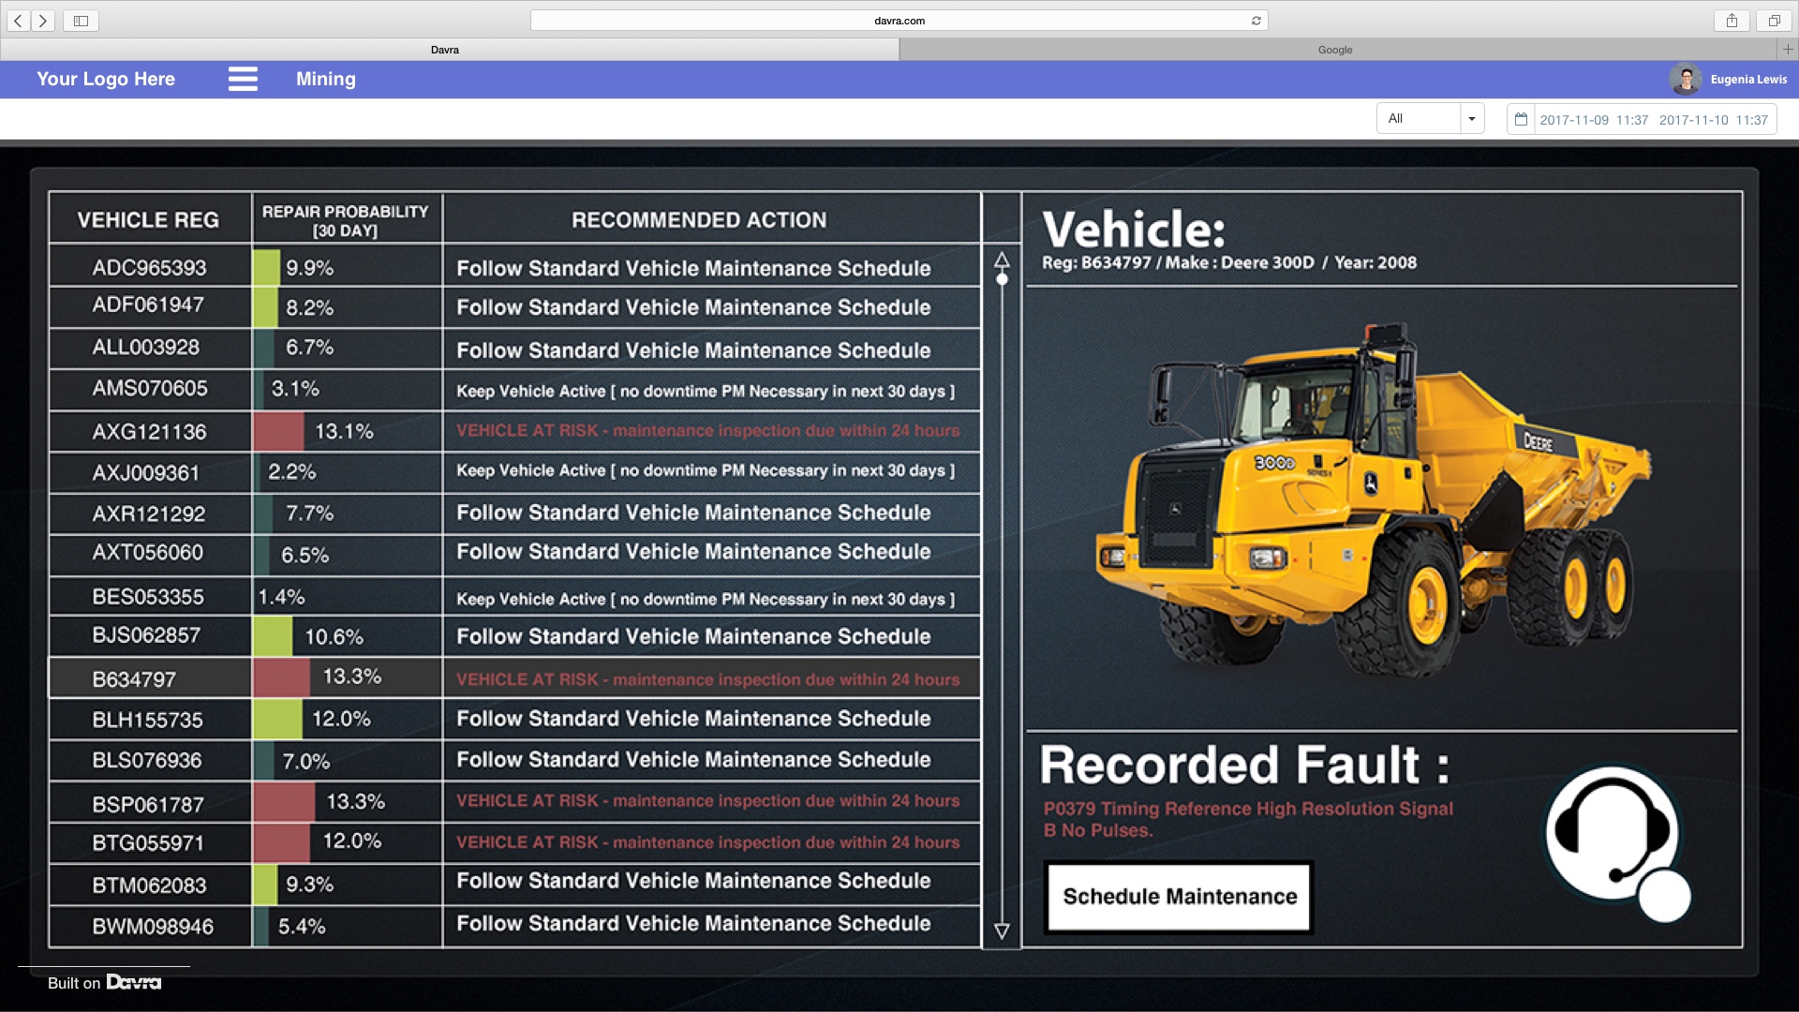Select vehicle row AXJ009361
1799x1012 pixels.
point(514,472)
